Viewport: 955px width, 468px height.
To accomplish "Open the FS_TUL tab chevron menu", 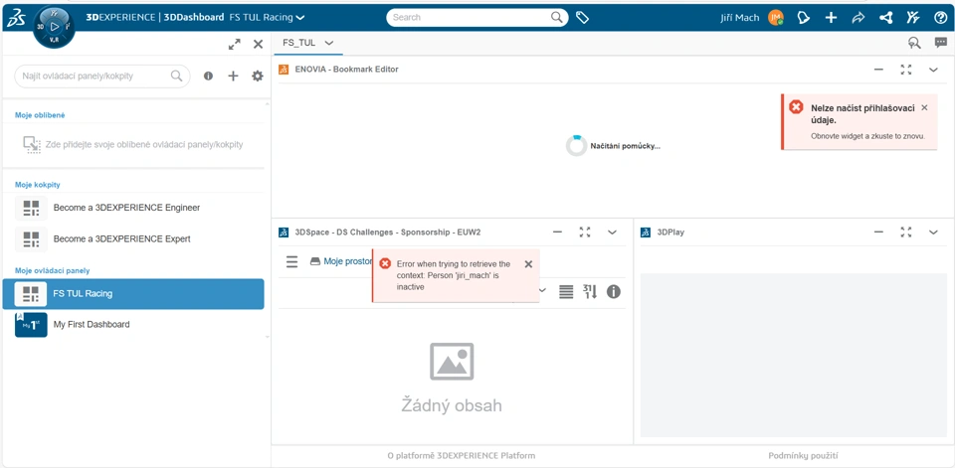I will [329, 43].
